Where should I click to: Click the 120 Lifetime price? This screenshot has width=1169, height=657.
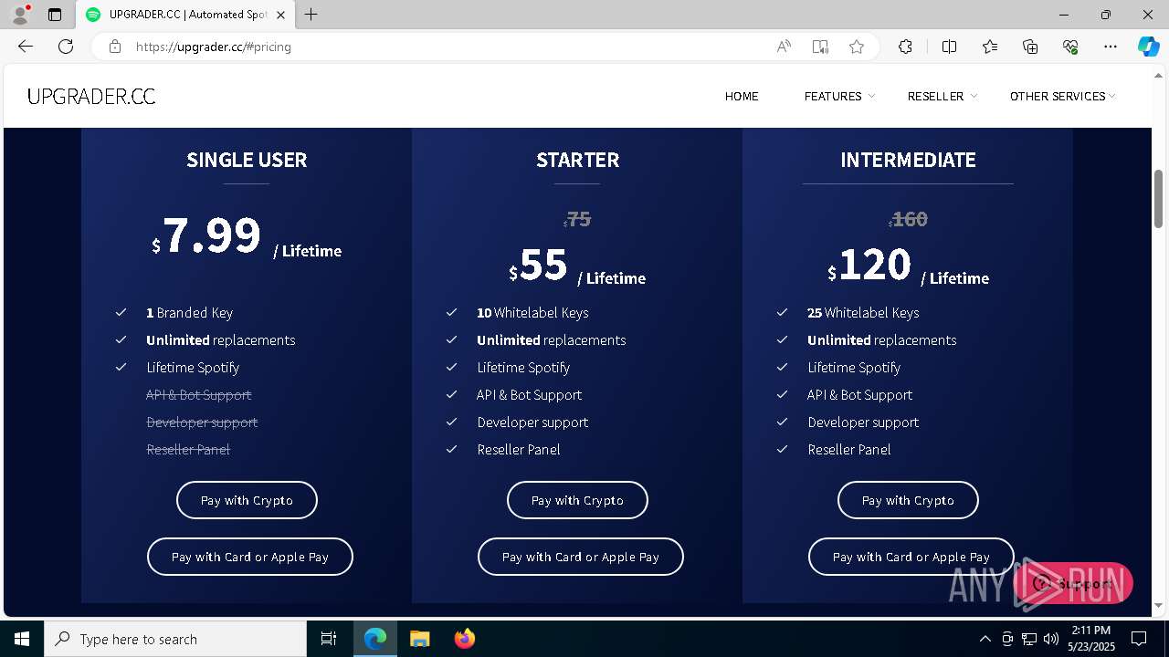[x=910, y=266]
